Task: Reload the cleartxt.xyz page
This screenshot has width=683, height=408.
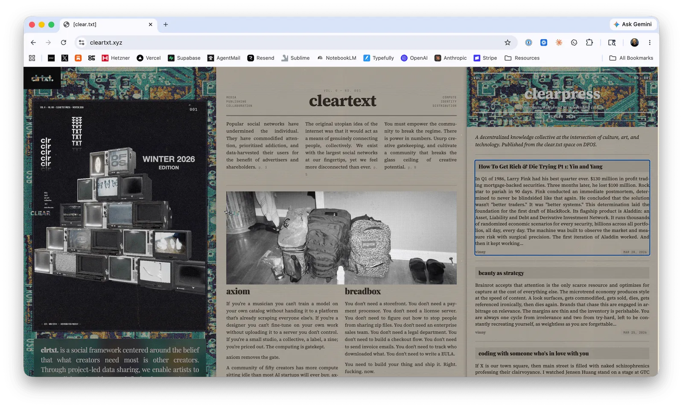Action: point(64,43)
